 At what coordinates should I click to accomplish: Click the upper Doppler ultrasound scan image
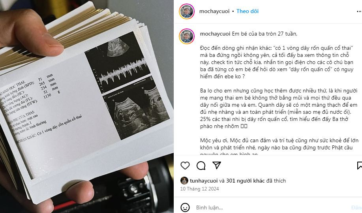[x=117, y=62]
